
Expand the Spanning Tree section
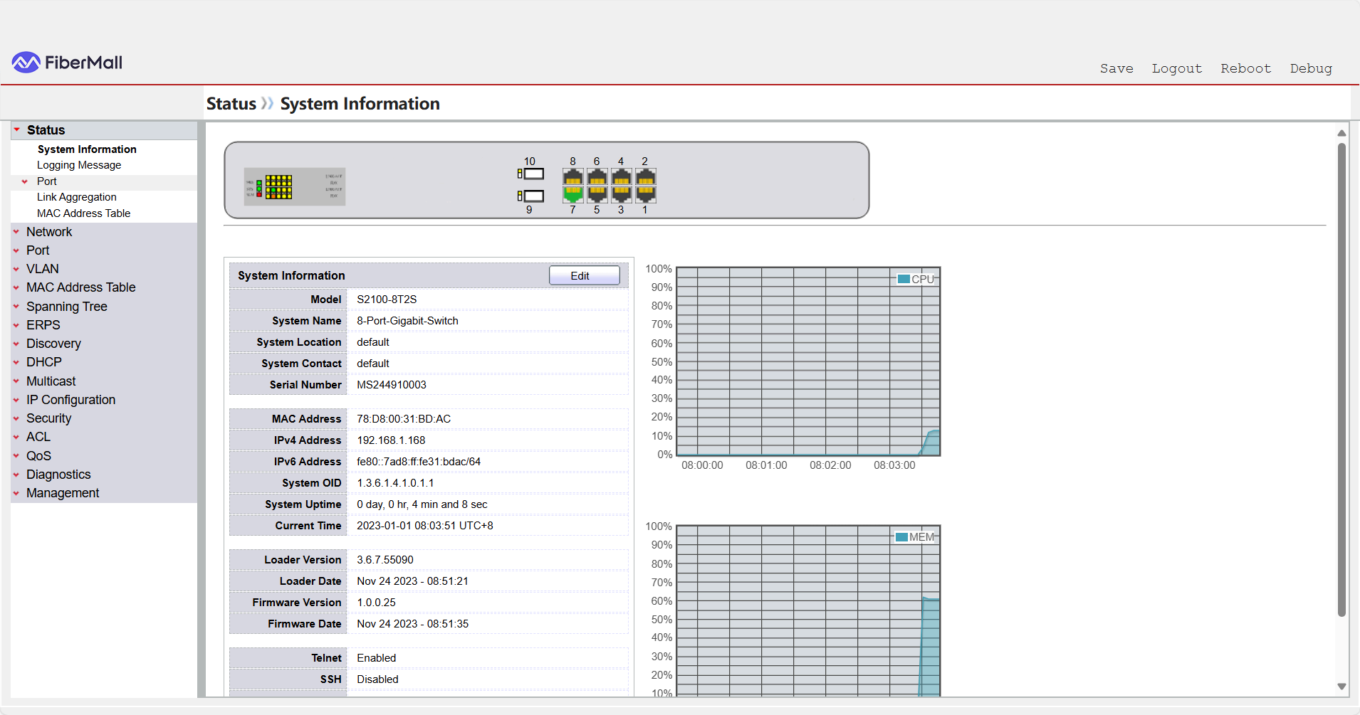[67, 307]
